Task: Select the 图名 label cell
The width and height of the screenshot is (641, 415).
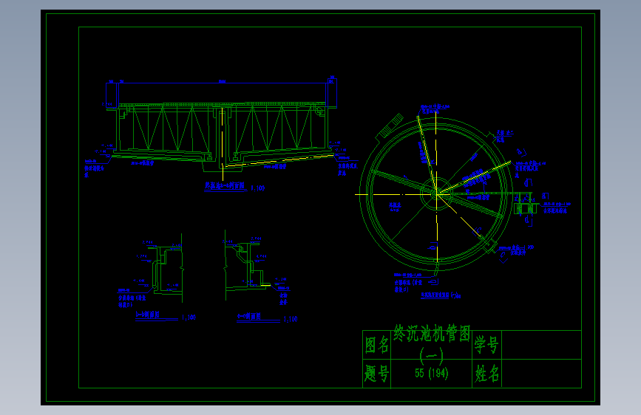Action: [376, 345]
